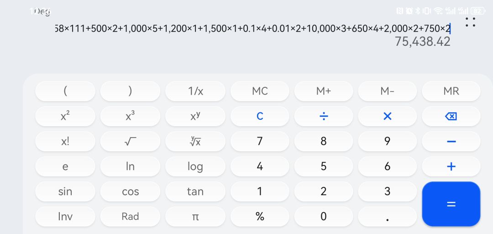
Task: Toggle angle mode to Rad
Action: pyautogui.click(x=130, y=216)
